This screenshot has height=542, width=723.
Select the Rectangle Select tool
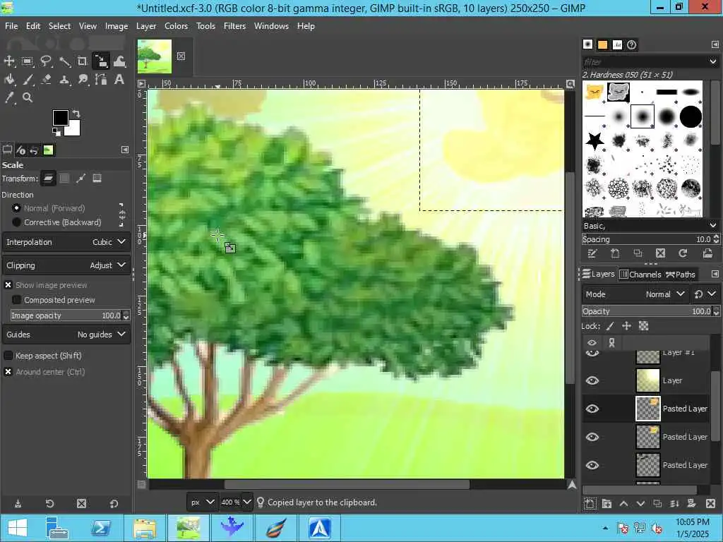(x=28, y=61)
